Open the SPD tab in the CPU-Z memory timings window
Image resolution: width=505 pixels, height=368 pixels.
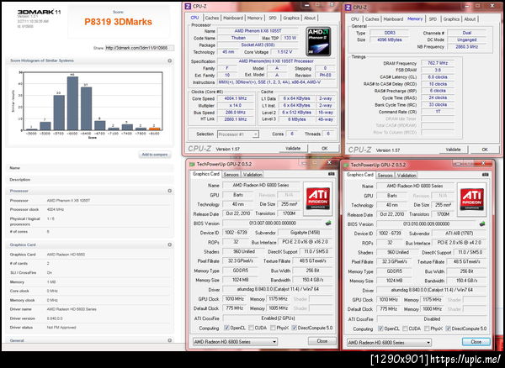[x=433, y=19]
